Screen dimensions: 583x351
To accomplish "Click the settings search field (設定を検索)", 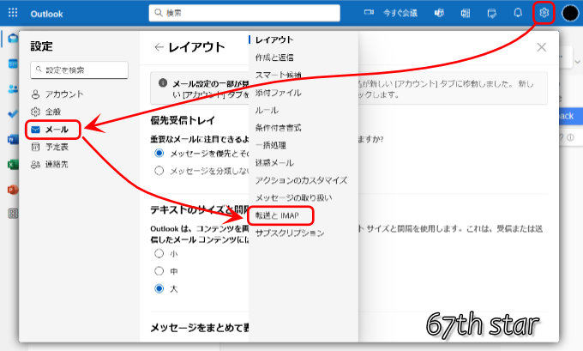I will pos(79,70).
